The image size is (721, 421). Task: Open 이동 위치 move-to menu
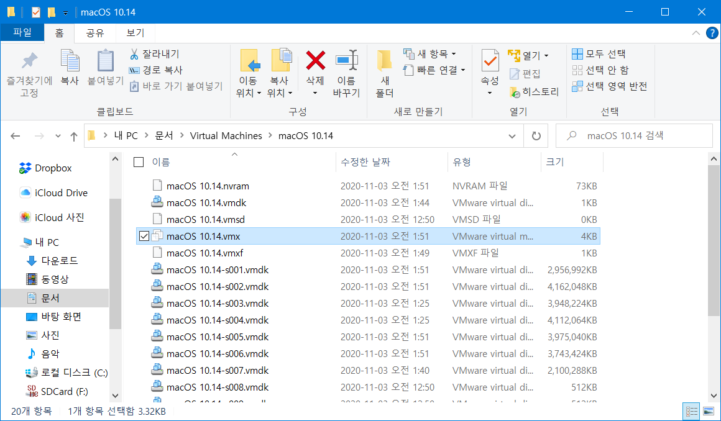click(x=248, y=73)
